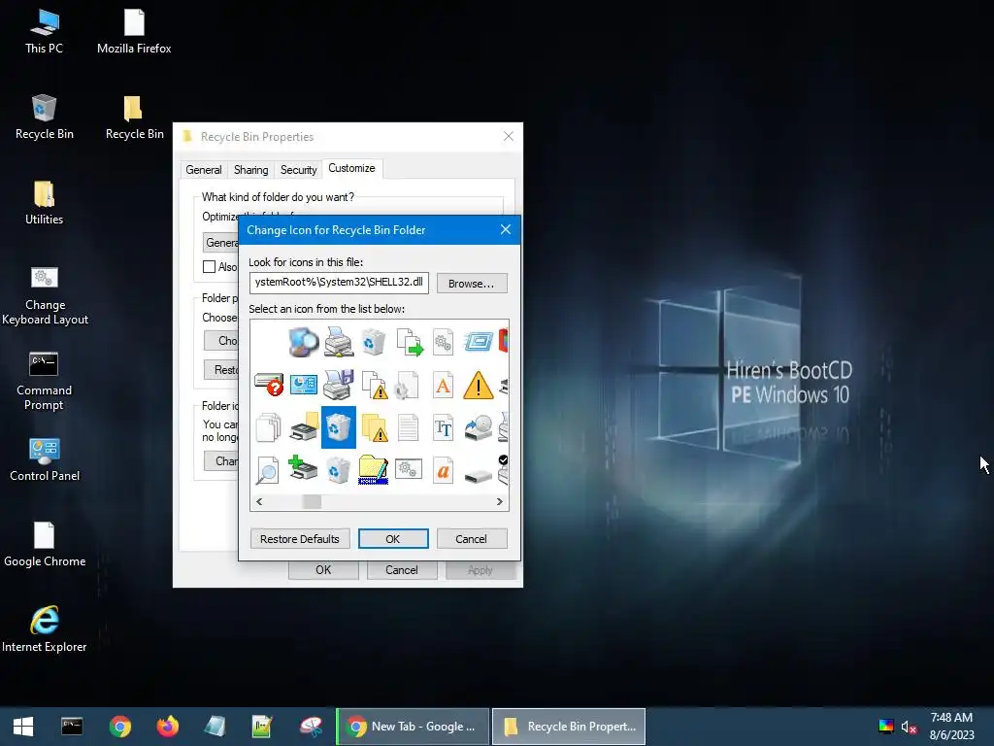Choose the printer with yellow folder icon
Image resolution: width=994 pixels, height=746 pixels.
tap(304, 427)
